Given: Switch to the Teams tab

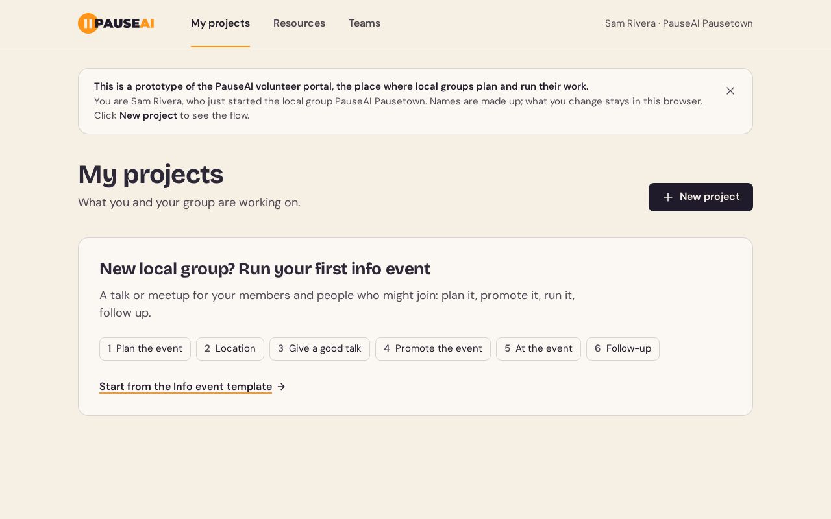Looking at the screenshot, I should (x=364, y=23).
